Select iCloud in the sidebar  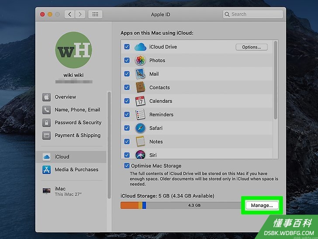(71, 157)
